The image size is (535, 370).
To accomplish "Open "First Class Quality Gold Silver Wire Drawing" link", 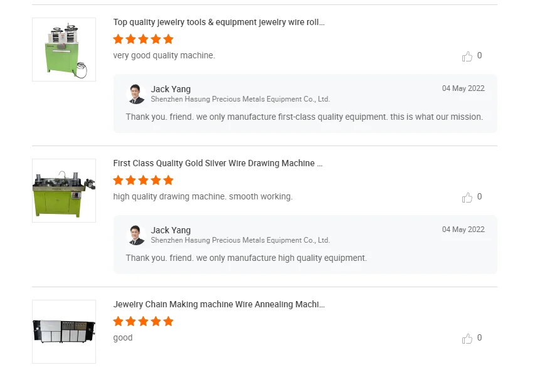I will pos(218,164).
